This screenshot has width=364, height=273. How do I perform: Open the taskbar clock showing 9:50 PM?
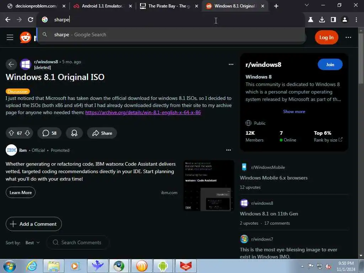[346, 266]
